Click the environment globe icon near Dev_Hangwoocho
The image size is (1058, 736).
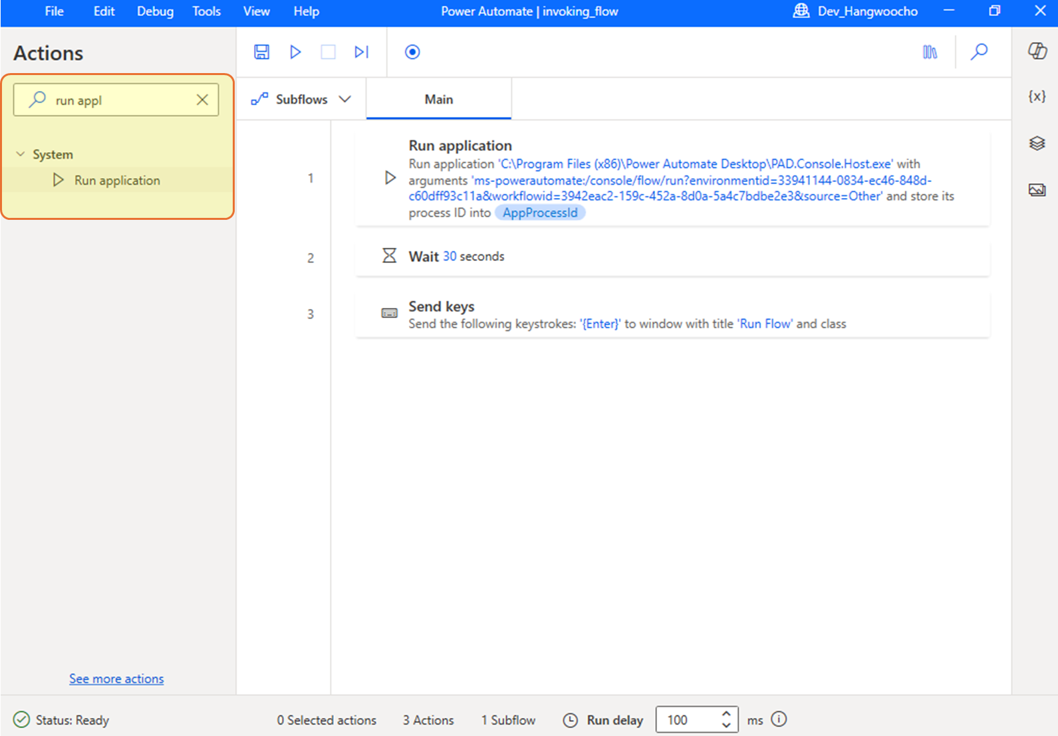(x=801, y=11)
